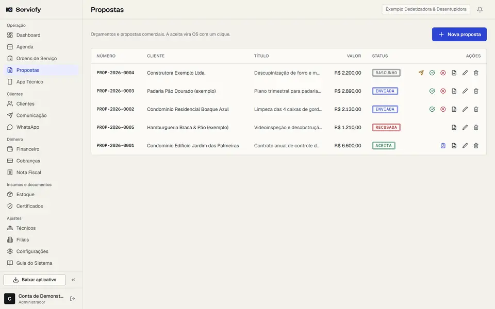Open App Técnico page

tap(41, 82)
